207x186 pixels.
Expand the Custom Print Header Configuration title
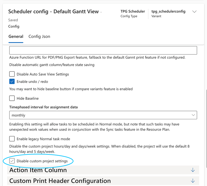tap(60, 181)
